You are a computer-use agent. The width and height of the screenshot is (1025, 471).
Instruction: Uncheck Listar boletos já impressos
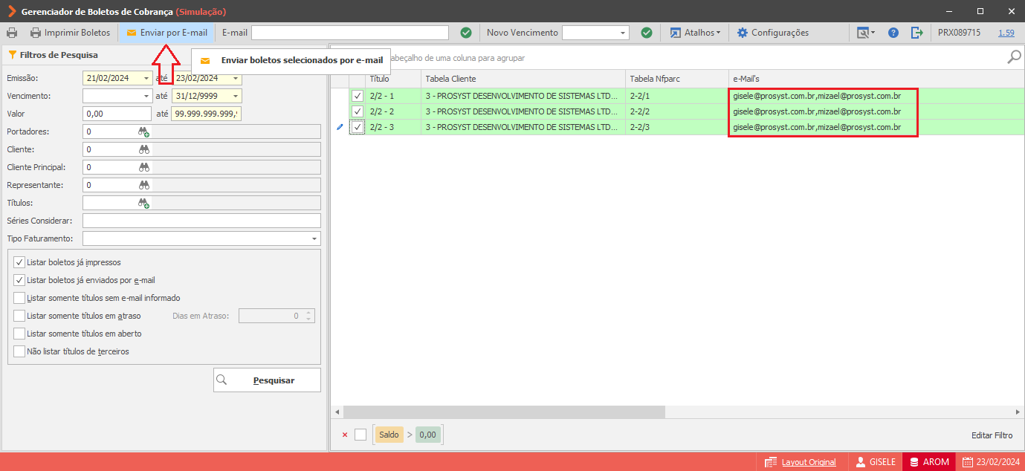coord(19,262)
